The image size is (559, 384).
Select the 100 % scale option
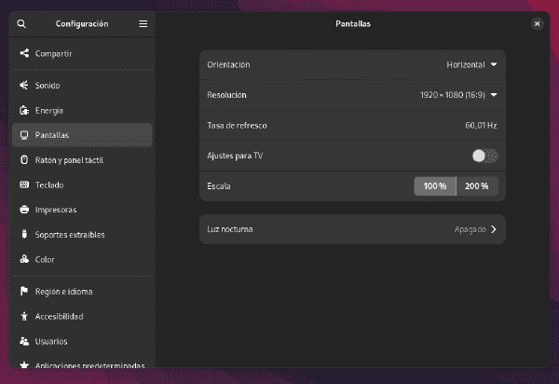pos(435,186)
